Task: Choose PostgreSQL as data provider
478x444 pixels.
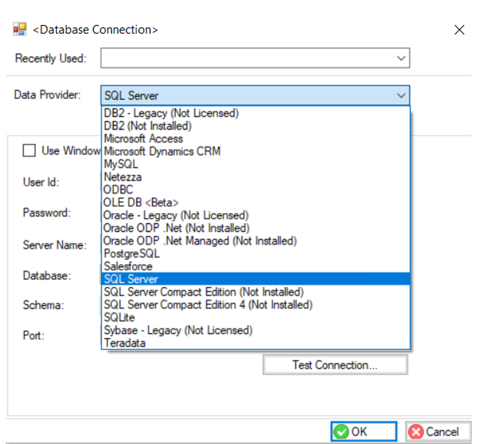Action: point(131,254)
